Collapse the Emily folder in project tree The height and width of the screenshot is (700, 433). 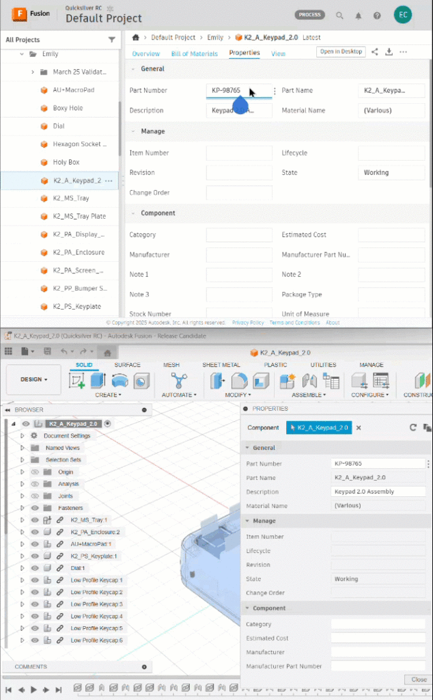[21, 54]
